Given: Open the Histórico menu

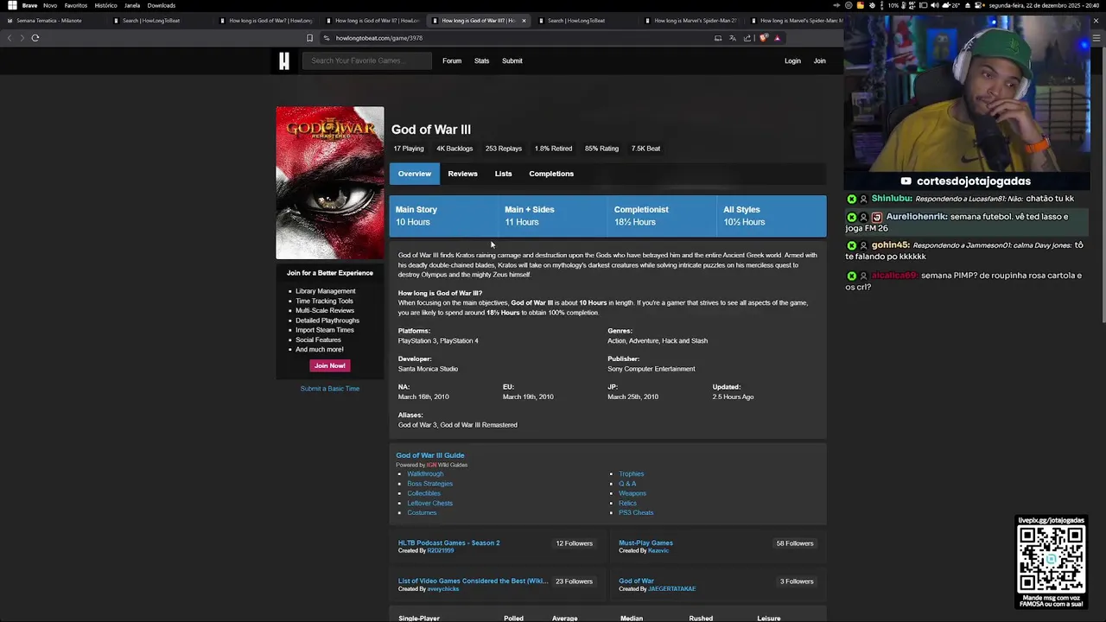Looking at the screenshot, I should tap(105, 5).
